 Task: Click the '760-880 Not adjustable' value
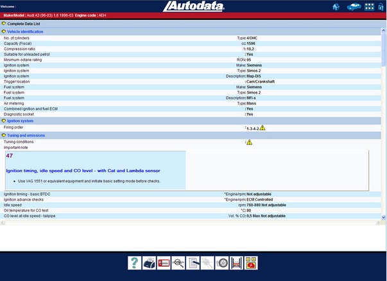click(266, 205)
